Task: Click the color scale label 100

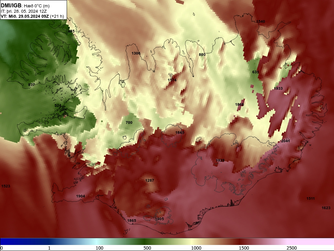Action: [100, 248]
